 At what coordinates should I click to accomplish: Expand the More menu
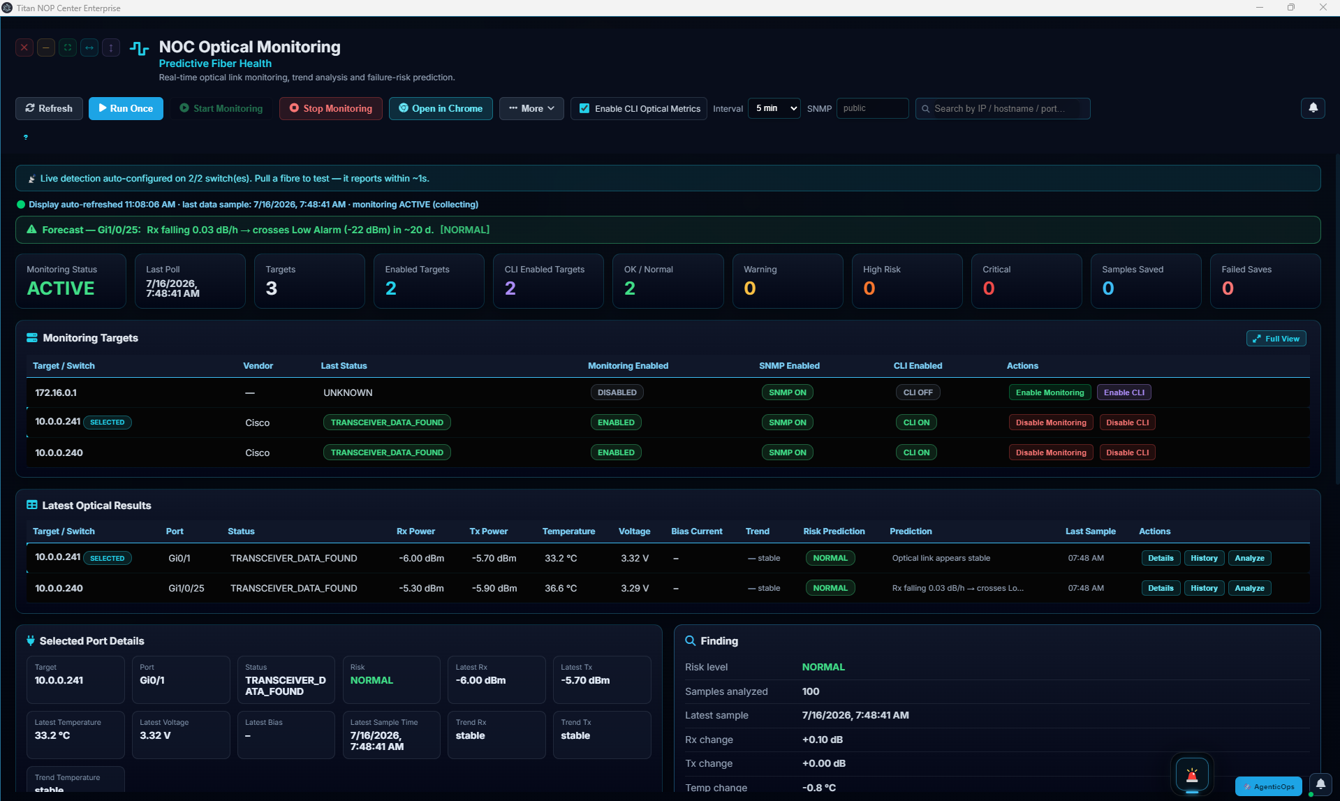[531, 108]
